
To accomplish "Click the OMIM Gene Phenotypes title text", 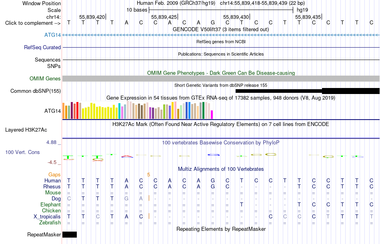I will pos(221,73).
